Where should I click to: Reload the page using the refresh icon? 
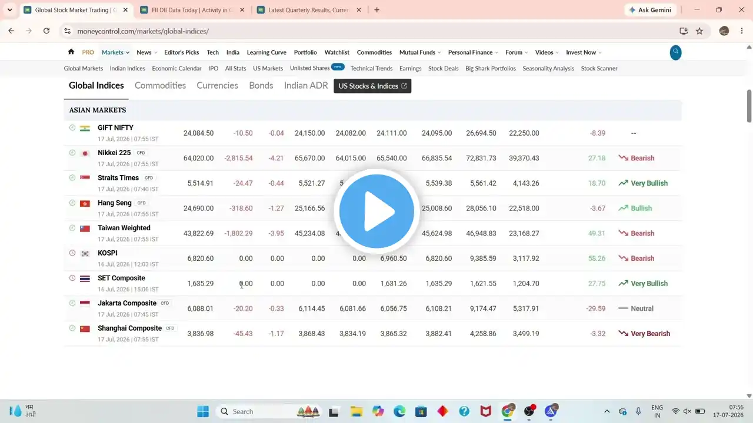(x=46, y=31)
